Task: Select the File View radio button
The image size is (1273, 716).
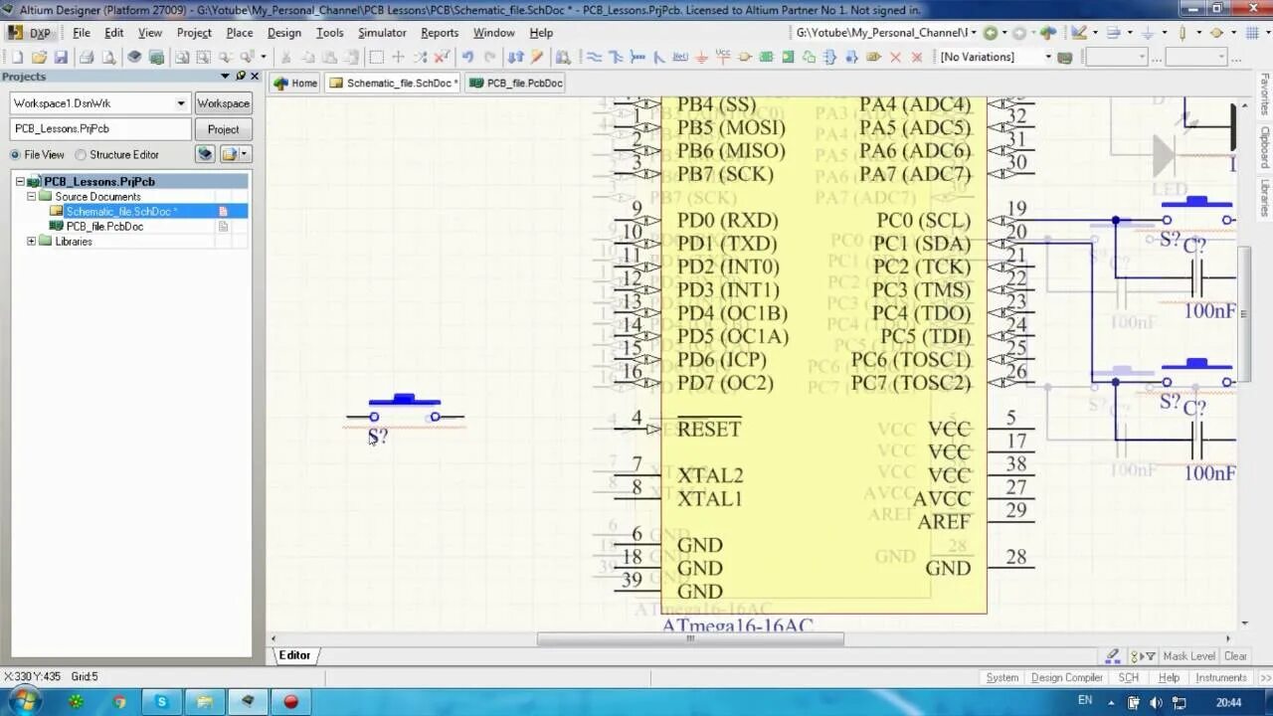Action: pos(15,155)
